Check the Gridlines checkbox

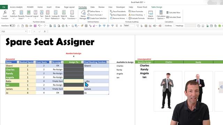tap(163, 25)
